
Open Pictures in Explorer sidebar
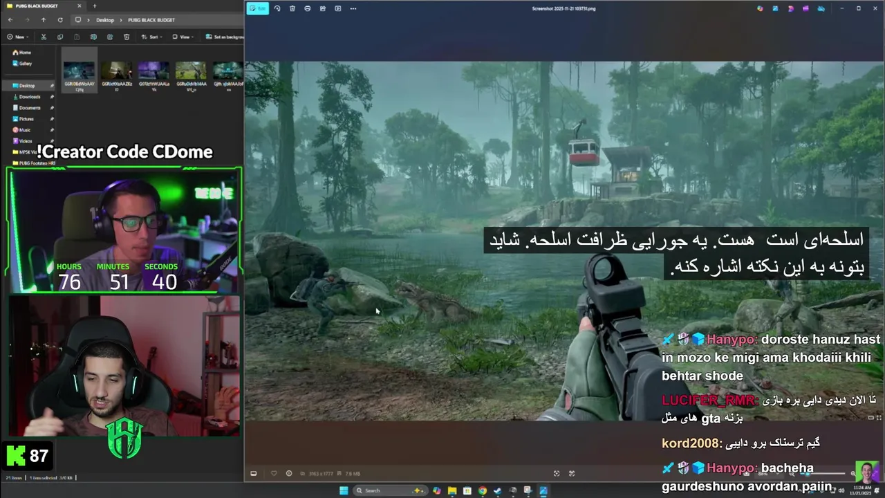click(26, 119)
